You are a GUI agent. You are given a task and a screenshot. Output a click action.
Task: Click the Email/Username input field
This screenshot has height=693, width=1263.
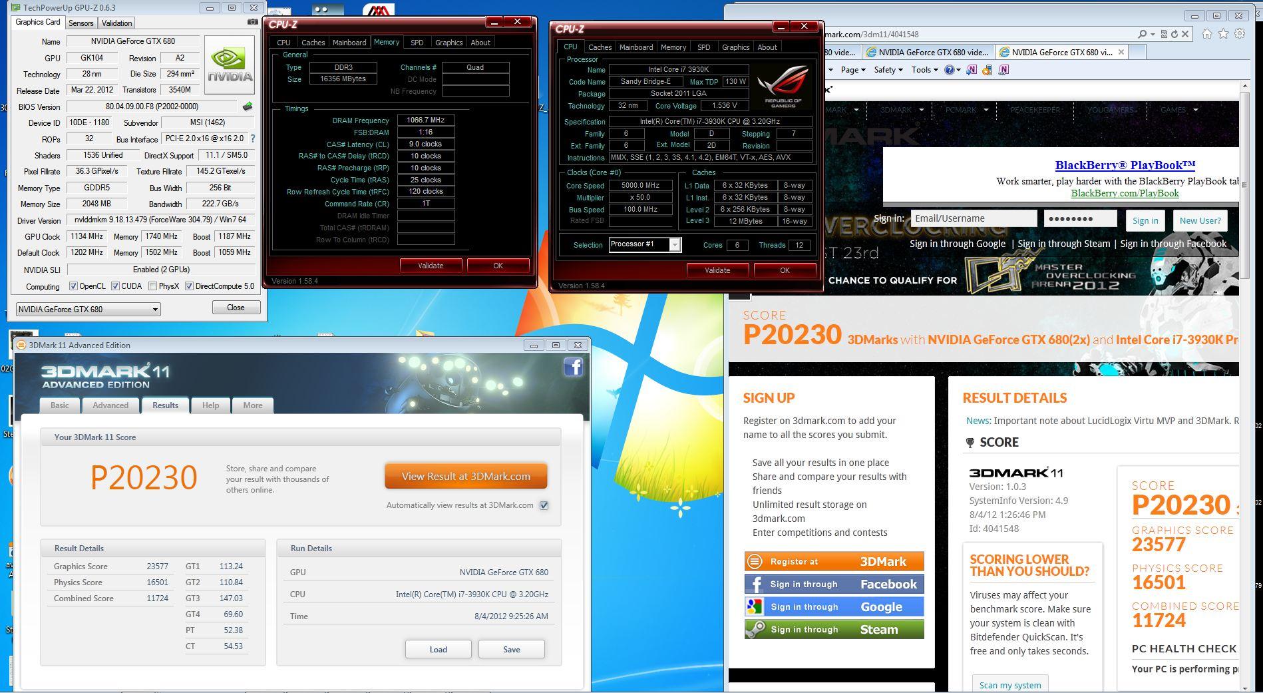coord(974,218)
